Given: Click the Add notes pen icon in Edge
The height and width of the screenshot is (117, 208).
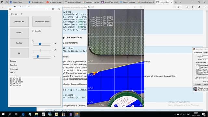Looking at the screenshot, I should [193, 7].
